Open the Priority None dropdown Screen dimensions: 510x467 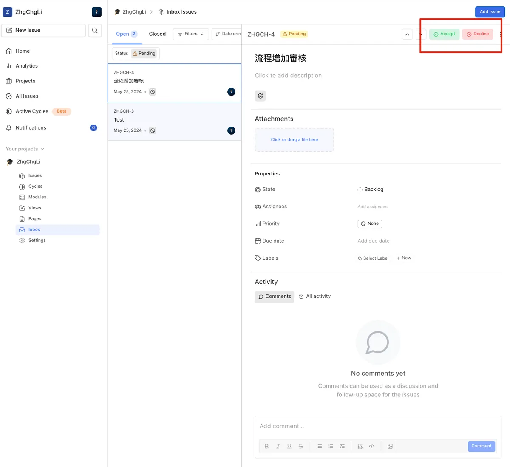point(369,224)
